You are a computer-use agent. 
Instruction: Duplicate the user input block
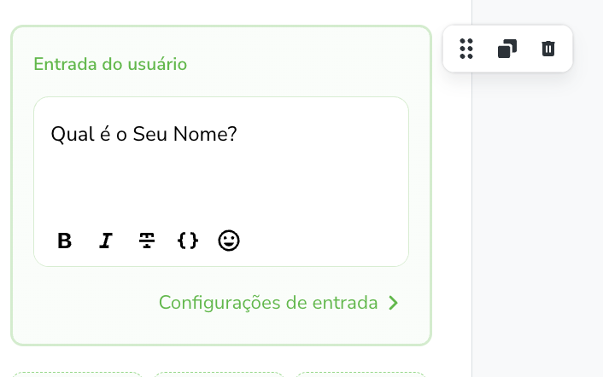507,49
